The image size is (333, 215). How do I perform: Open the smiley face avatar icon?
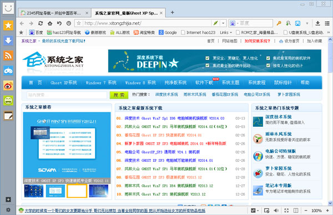8,8
